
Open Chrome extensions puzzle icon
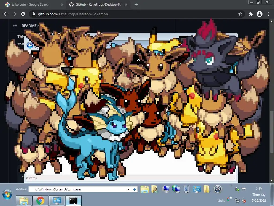click(x=251, y=14)
